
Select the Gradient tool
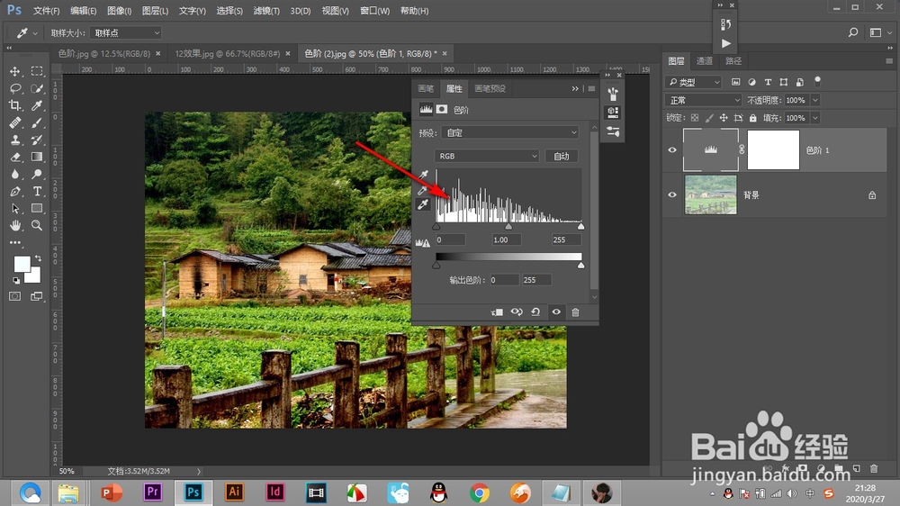click(x=37, y=157)
